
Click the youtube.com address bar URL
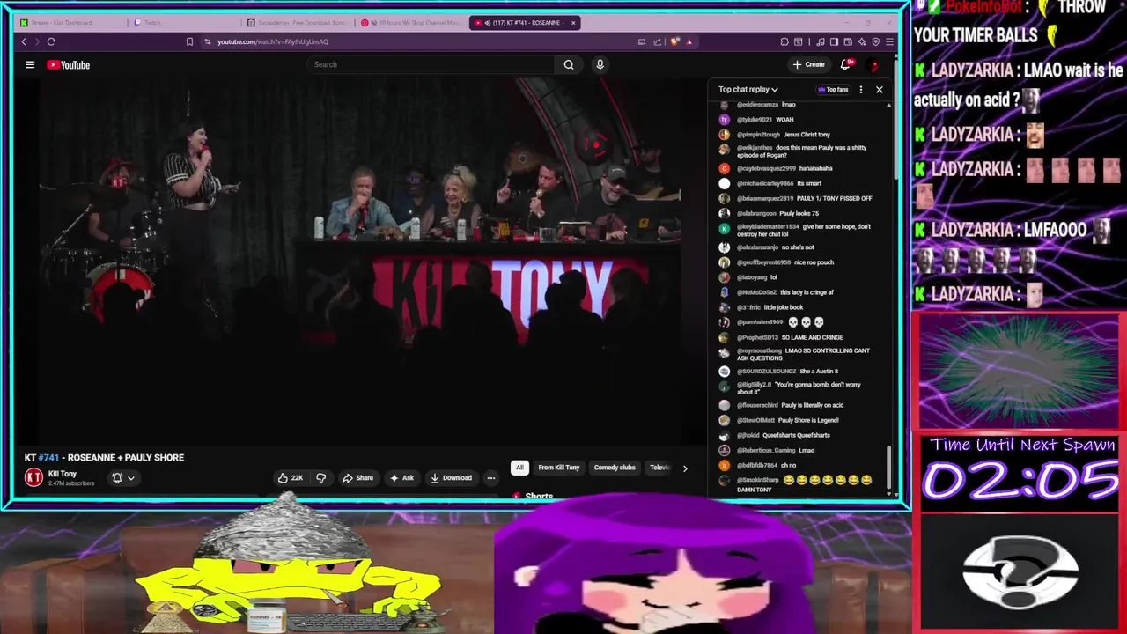point(273,41)
